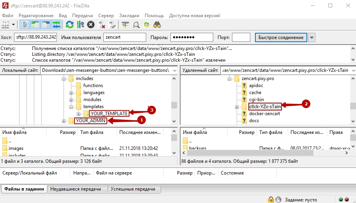Open the Сервер menu

106,16
